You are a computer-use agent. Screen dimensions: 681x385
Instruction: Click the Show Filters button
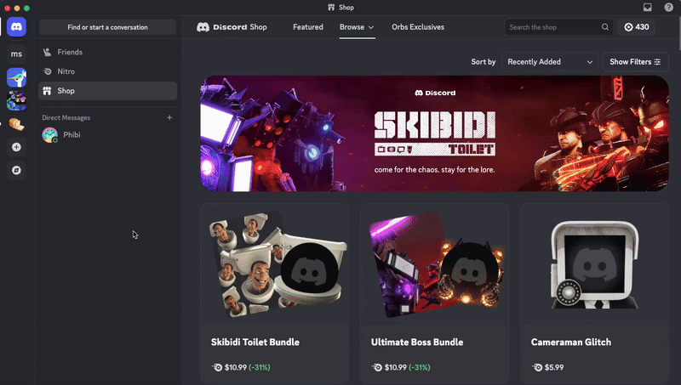(x=635, y=62)
